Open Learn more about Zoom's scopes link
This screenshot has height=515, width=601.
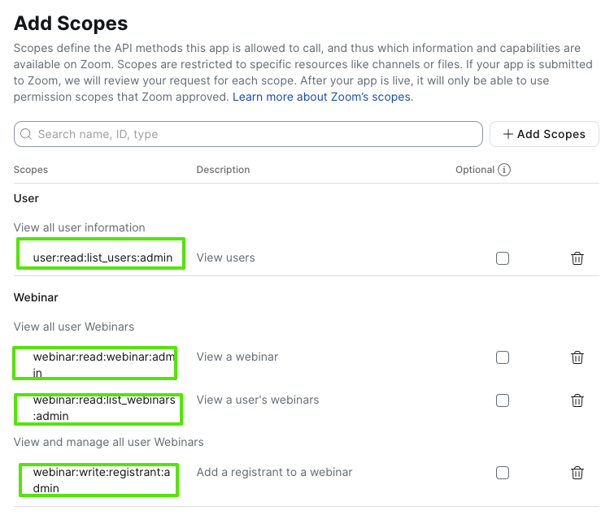tap(322, 97)
